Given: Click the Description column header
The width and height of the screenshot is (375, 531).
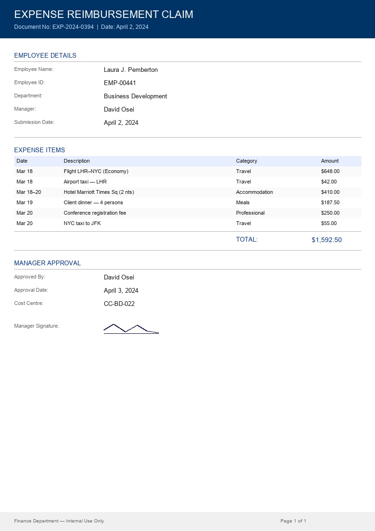Looking at the screenshot, I should pyautogui.click(x=77, y=161).
